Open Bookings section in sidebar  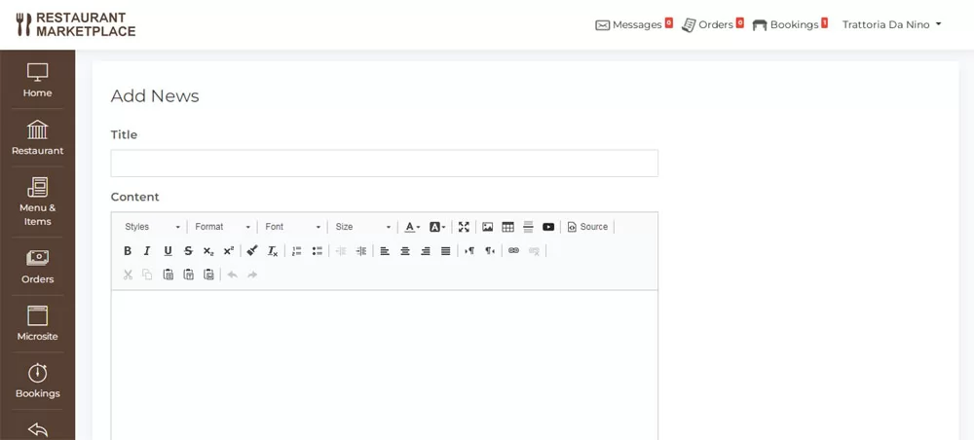(37, 381)
